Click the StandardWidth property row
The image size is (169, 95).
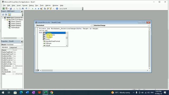pos(12,72)
